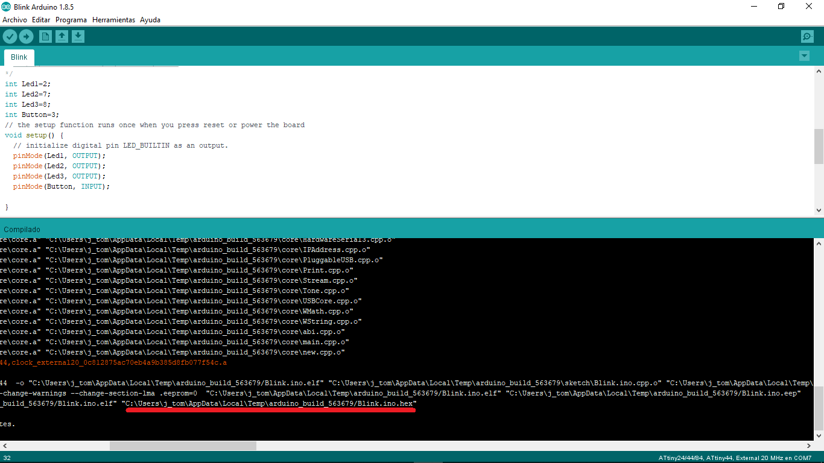Click the console horizontal scrollbar thumb
This screenshot has height=463, width=824.
pyautogui.click(x=183, y=446)
